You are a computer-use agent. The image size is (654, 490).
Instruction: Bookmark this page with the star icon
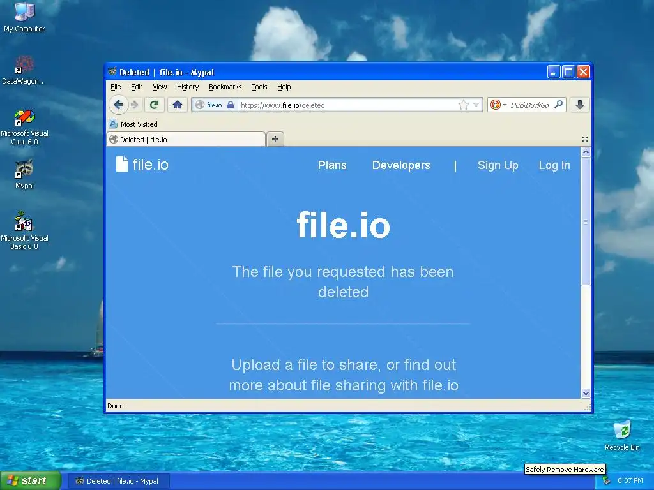coord(464,105)
